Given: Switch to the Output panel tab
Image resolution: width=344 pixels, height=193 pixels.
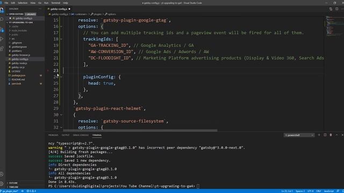Looking at the screenshot, I should tap(66, 135).
